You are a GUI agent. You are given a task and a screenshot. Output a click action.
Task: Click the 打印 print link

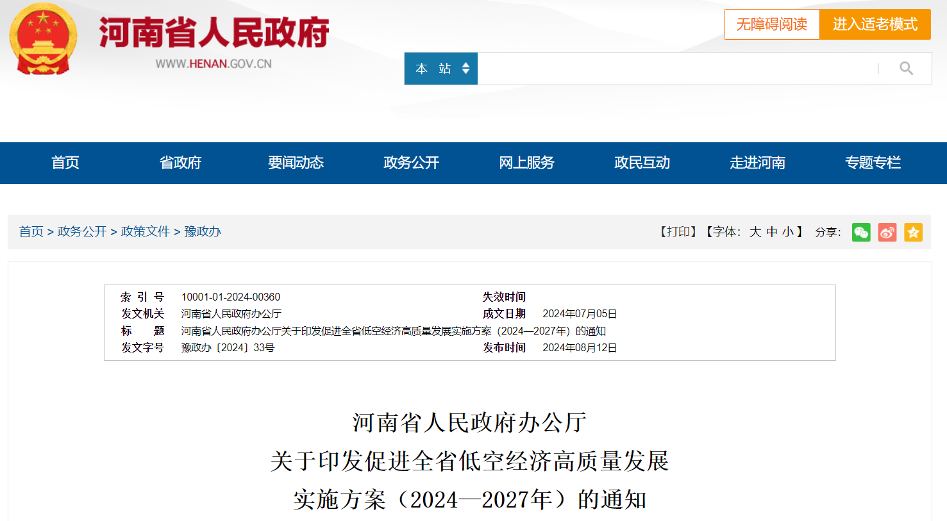[x=678, y=232]
